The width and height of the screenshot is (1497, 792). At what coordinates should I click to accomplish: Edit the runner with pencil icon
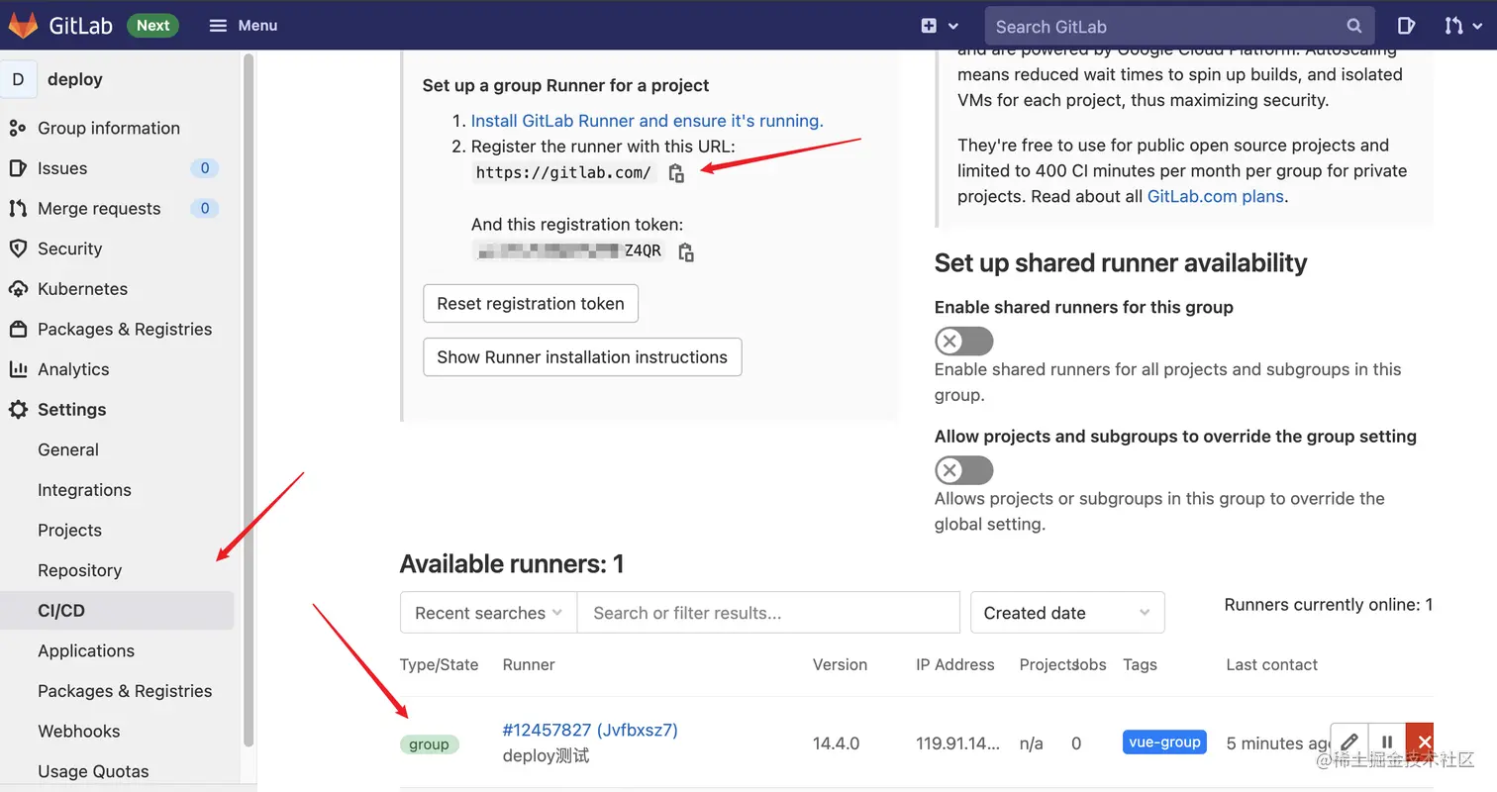[1348, 742]
